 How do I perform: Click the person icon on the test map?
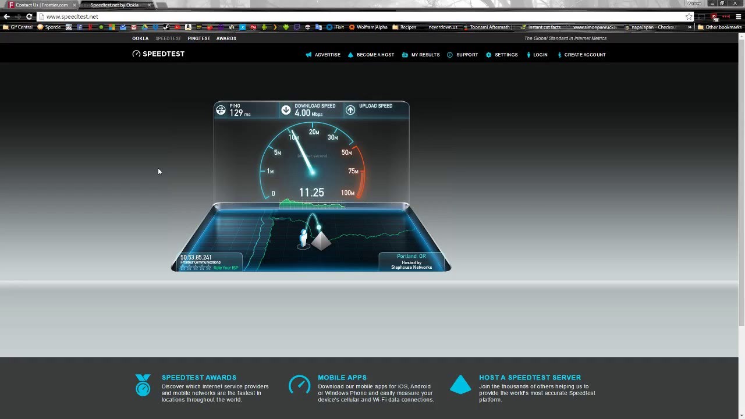click(x=303, y=237)
